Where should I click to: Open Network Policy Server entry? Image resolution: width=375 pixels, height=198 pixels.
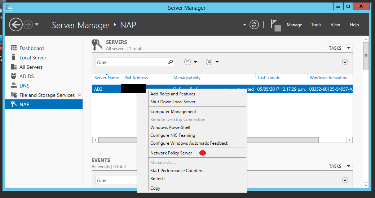171,153
